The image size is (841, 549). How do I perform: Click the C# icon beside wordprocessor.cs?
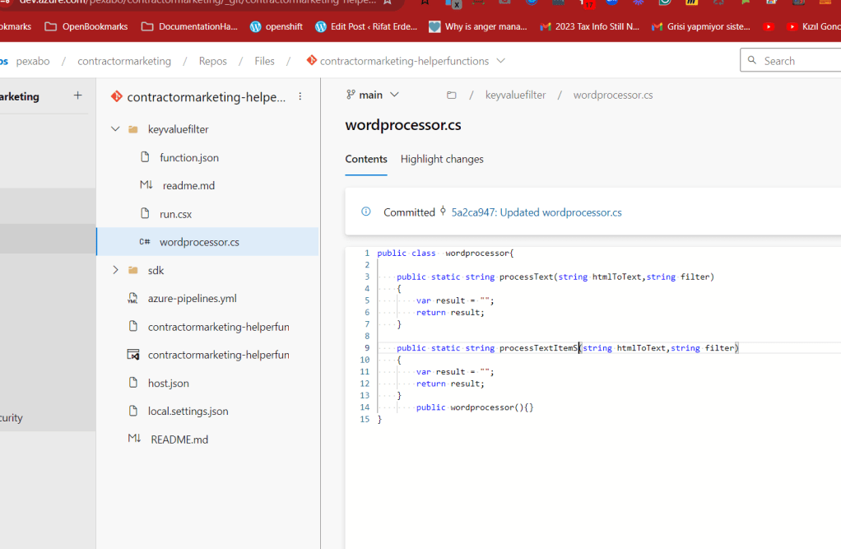144,241
